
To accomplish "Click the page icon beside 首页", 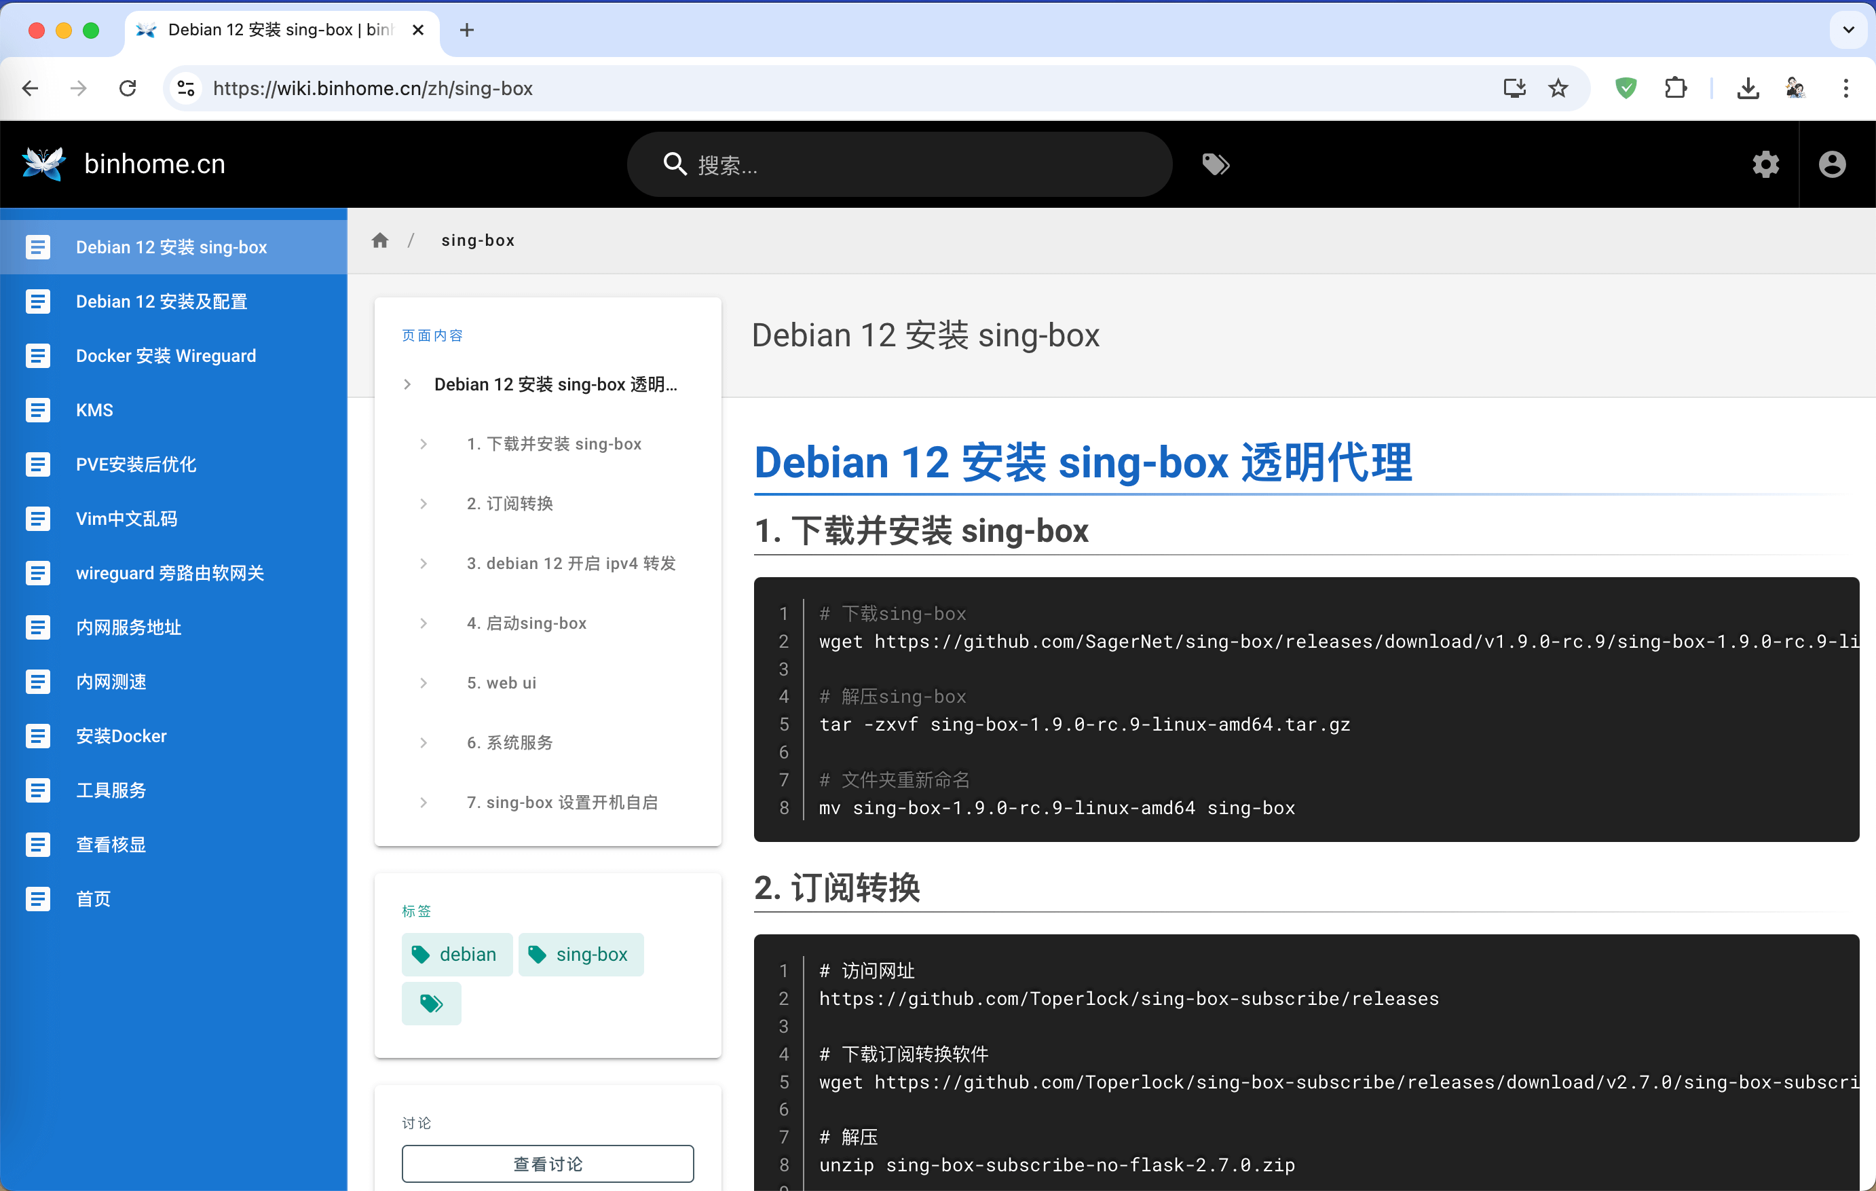I will tap(37, 899).
